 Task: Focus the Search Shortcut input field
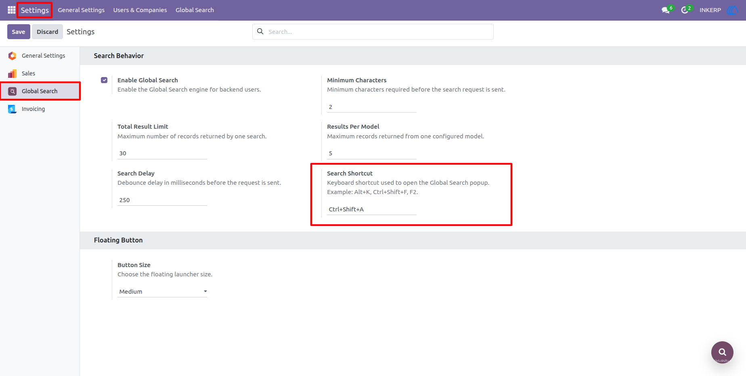[x=371, y=209]
